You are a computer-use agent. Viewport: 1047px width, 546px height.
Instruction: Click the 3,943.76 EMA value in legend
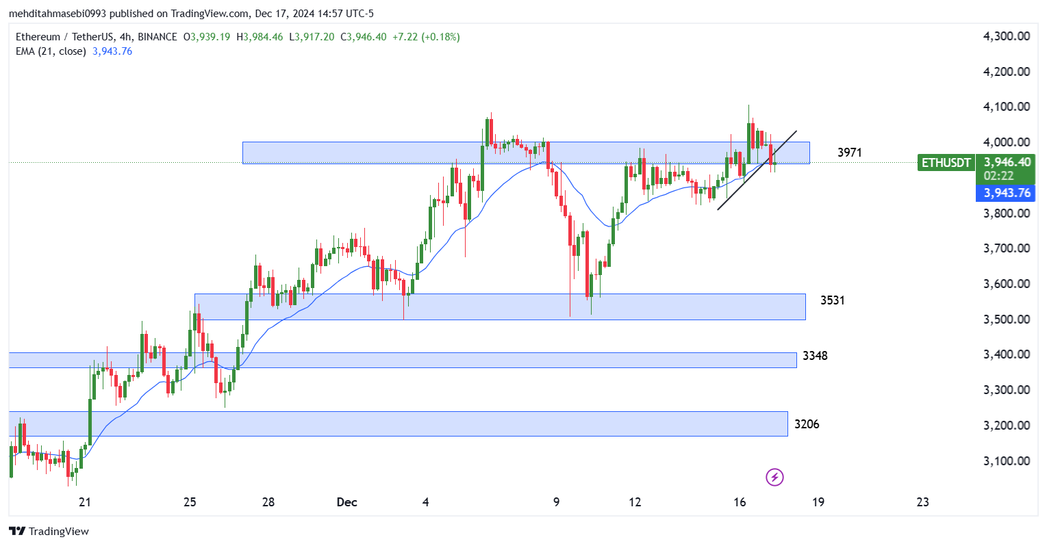pos(112,51)
